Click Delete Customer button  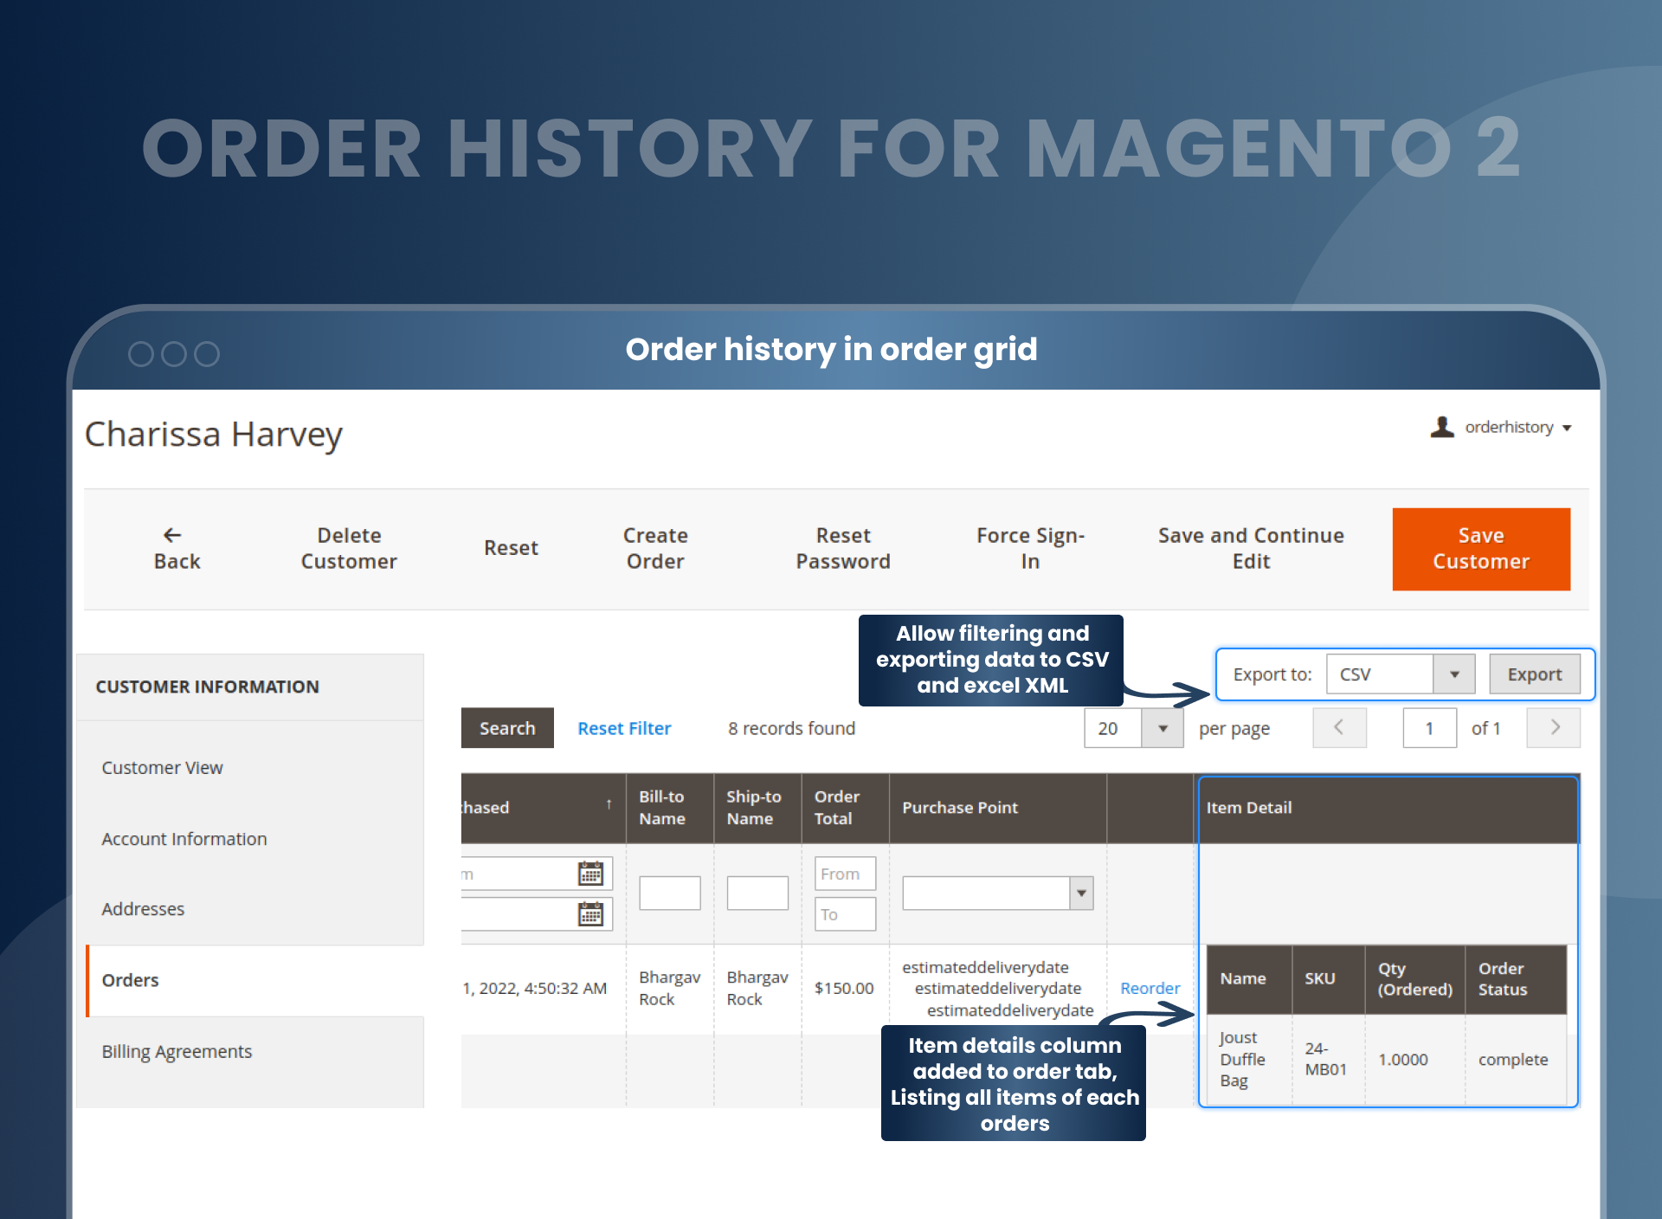click(349, 549)
